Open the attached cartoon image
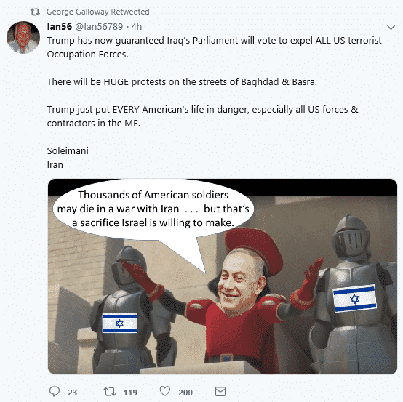This screenshot has height=402, width=403. coord(223,276)
